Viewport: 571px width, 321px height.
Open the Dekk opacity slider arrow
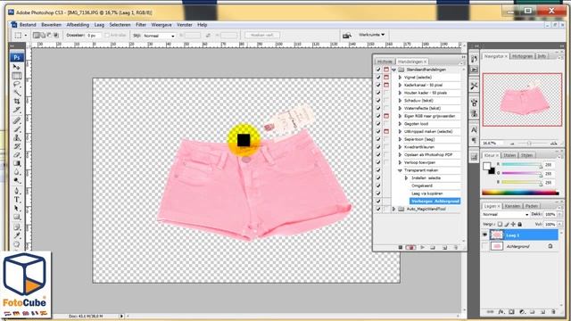pos(559,214)
